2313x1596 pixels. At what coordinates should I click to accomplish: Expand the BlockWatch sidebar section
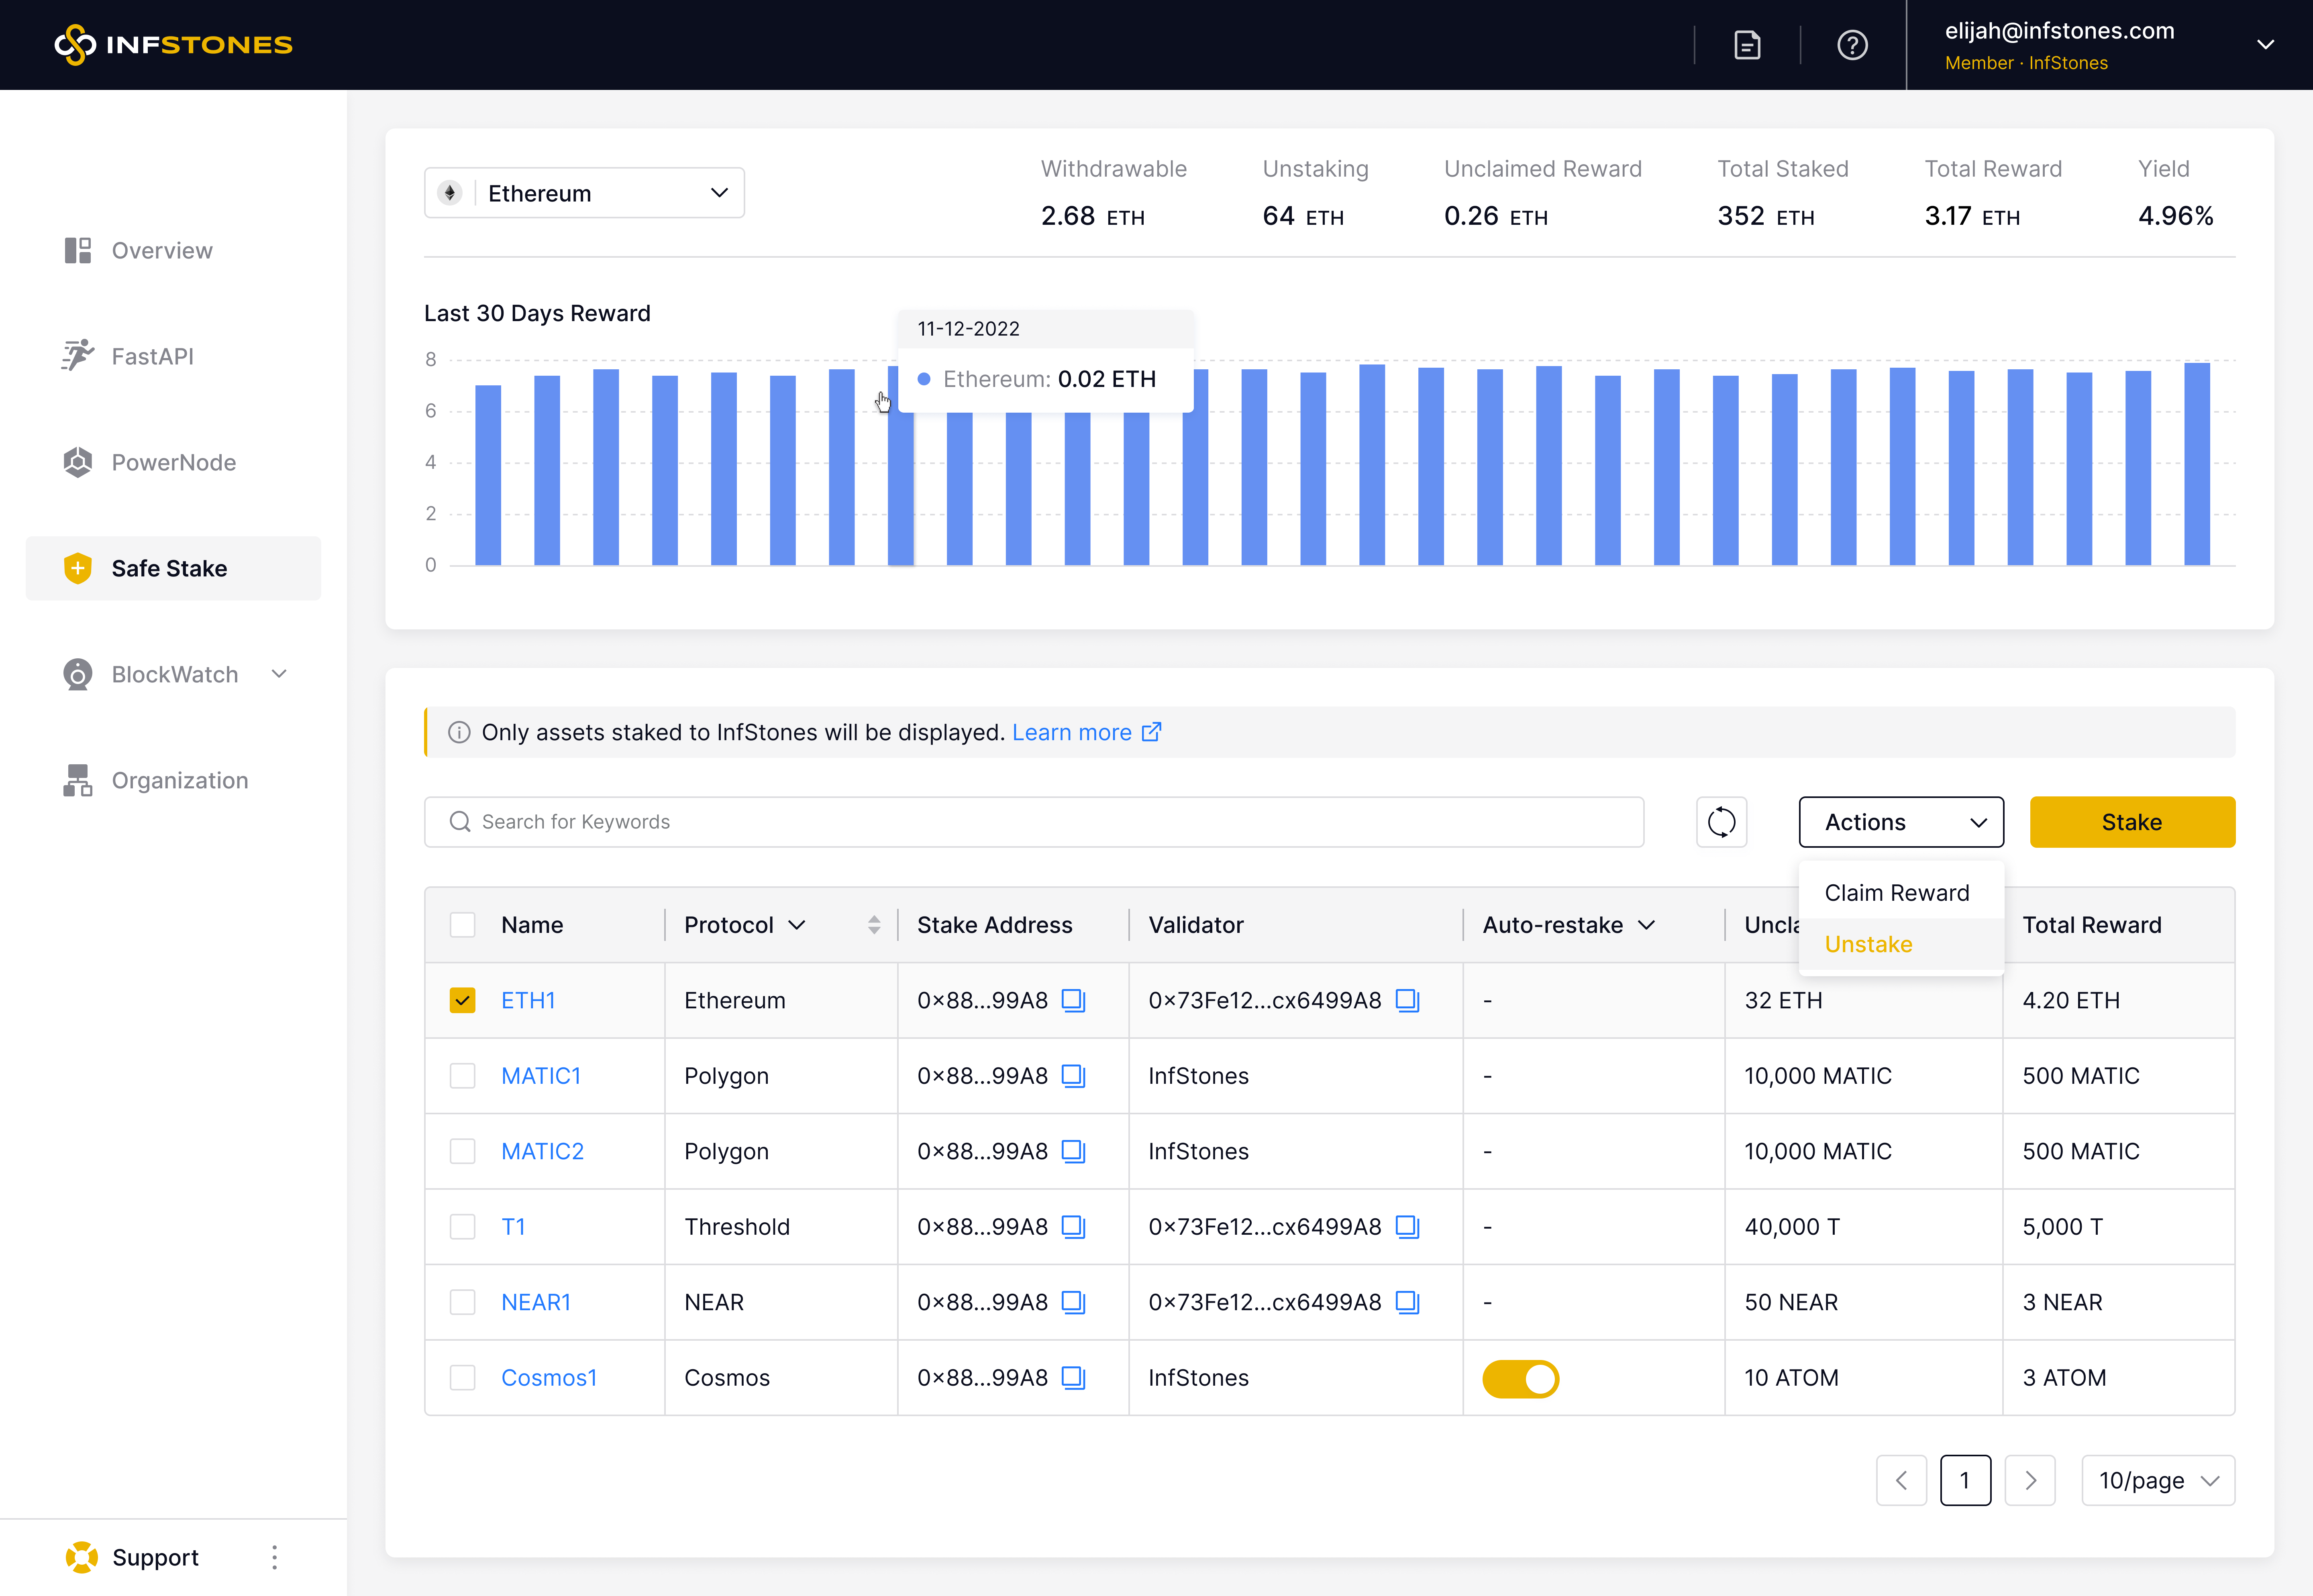pos(279,674)
